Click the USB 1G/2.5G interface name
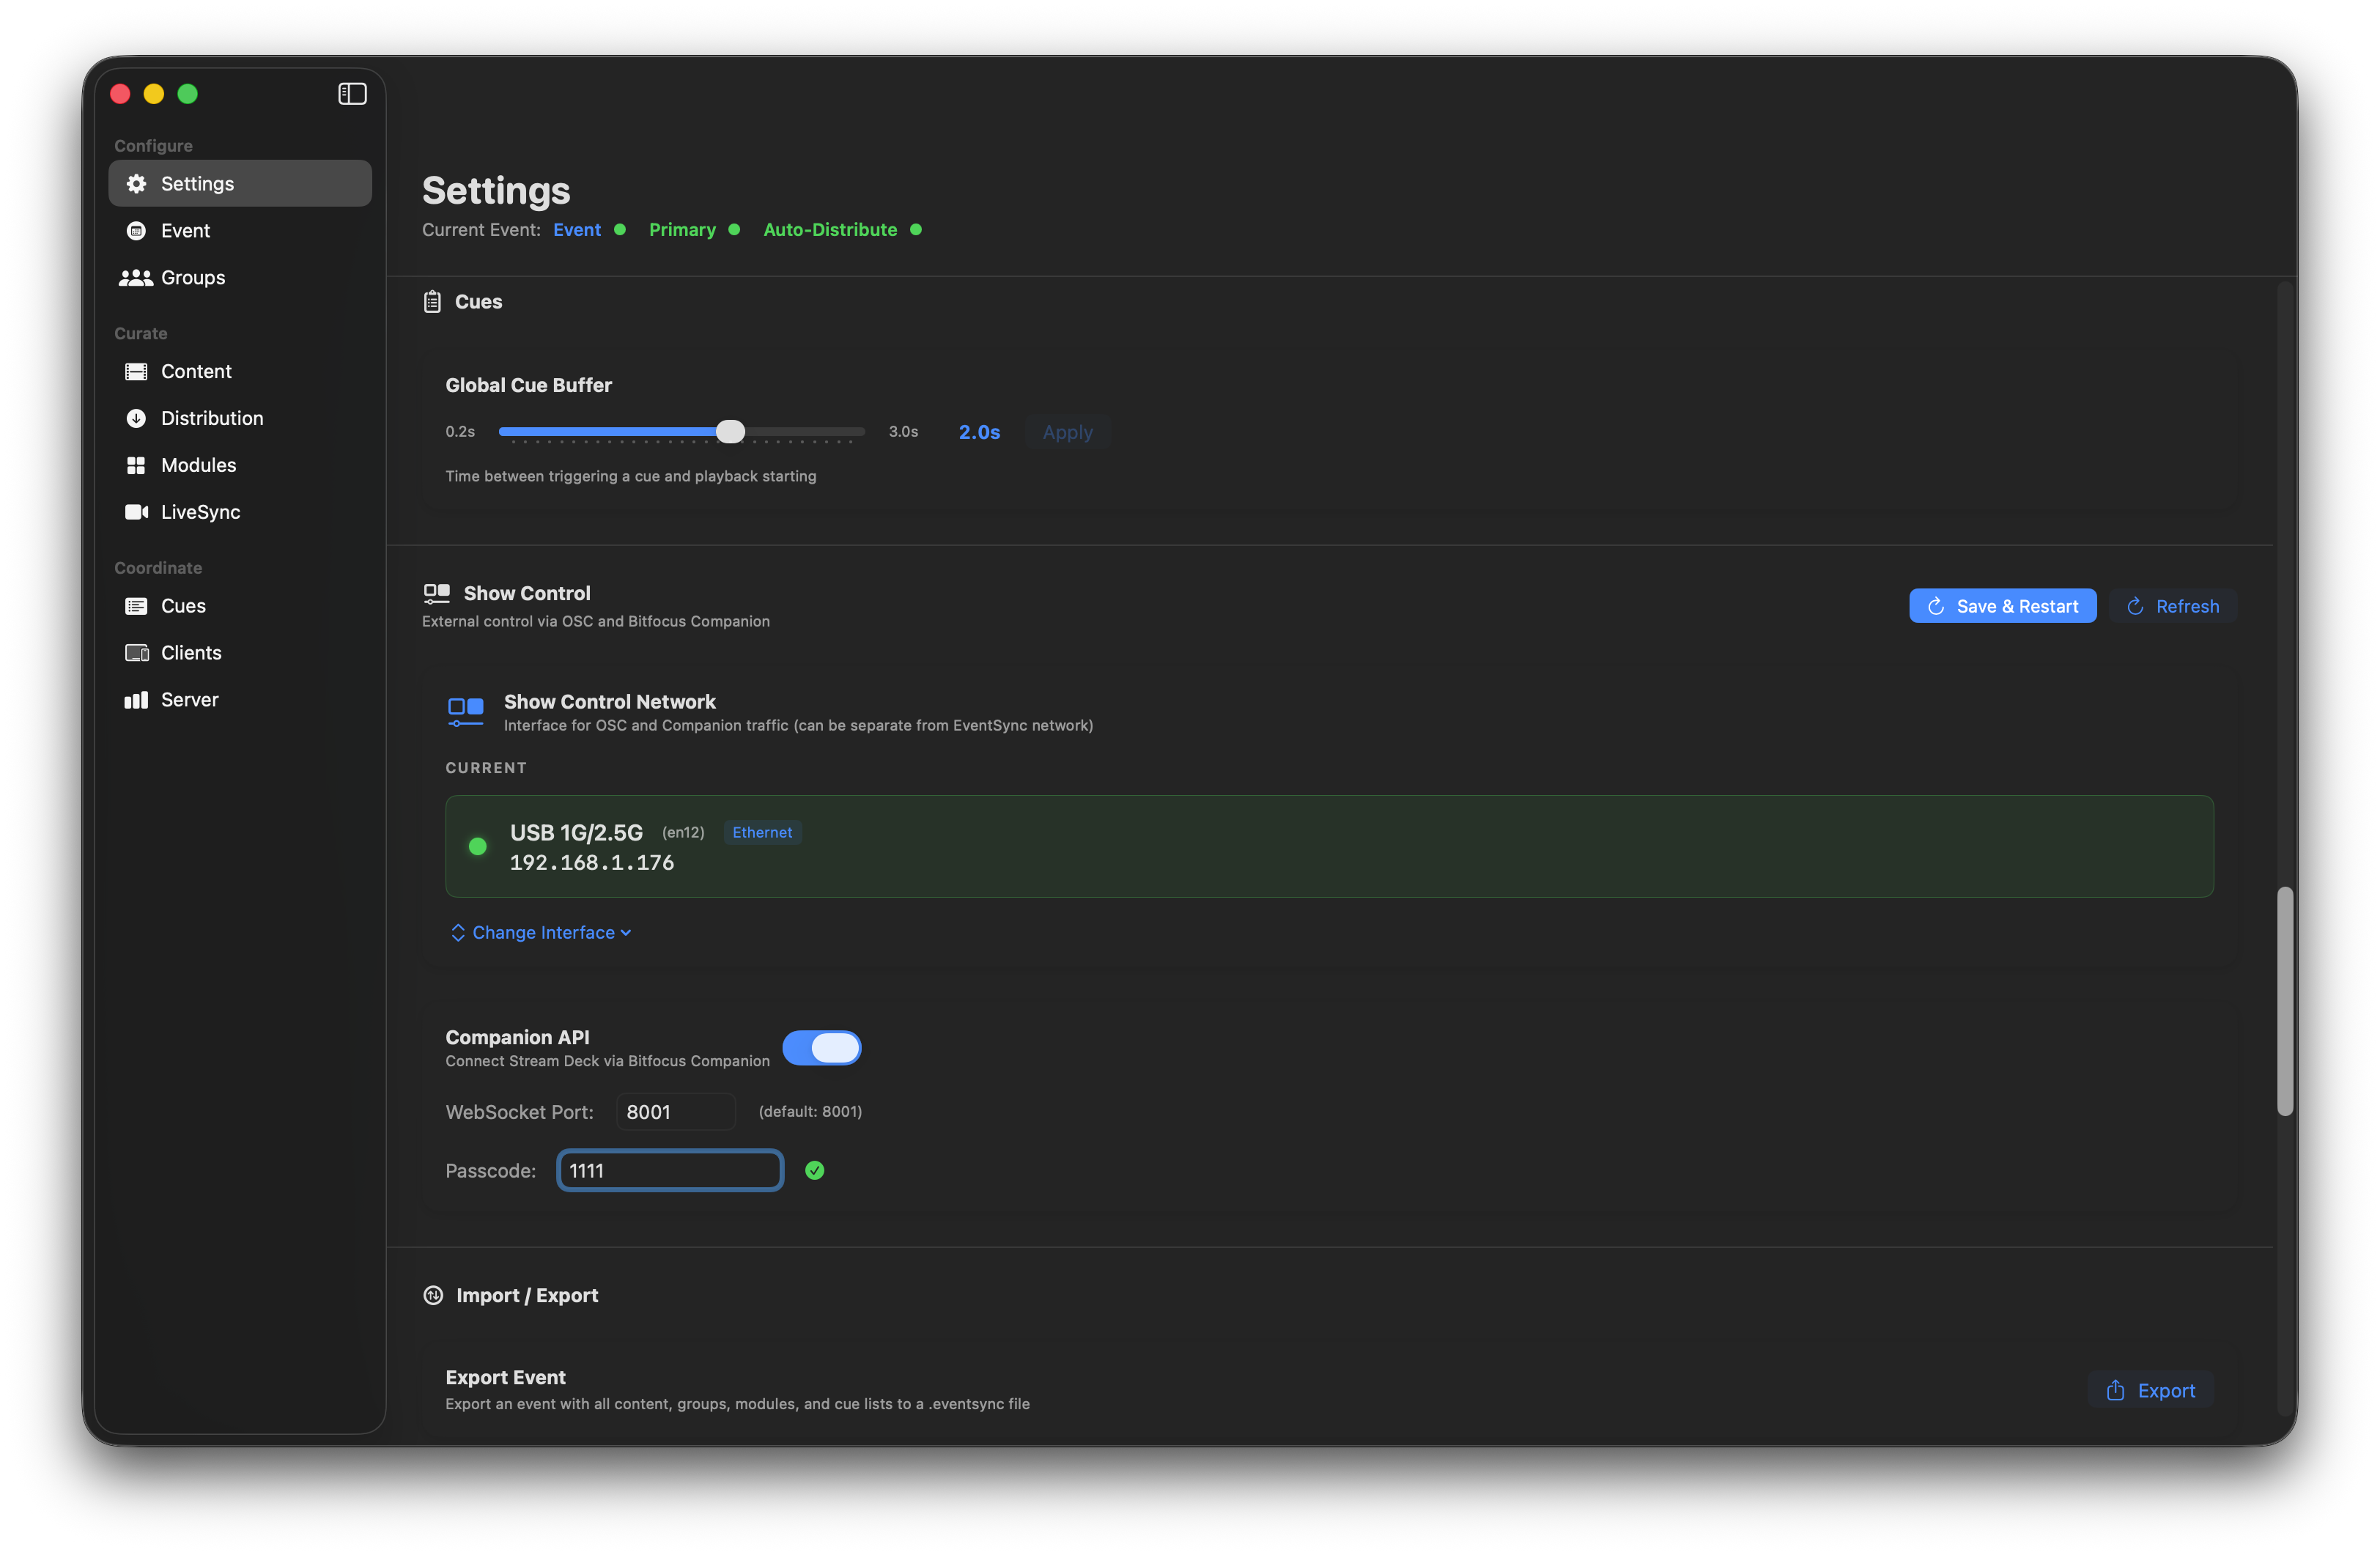Image resolution: width=2380 pixels, height=1555 pixels. 576,833
